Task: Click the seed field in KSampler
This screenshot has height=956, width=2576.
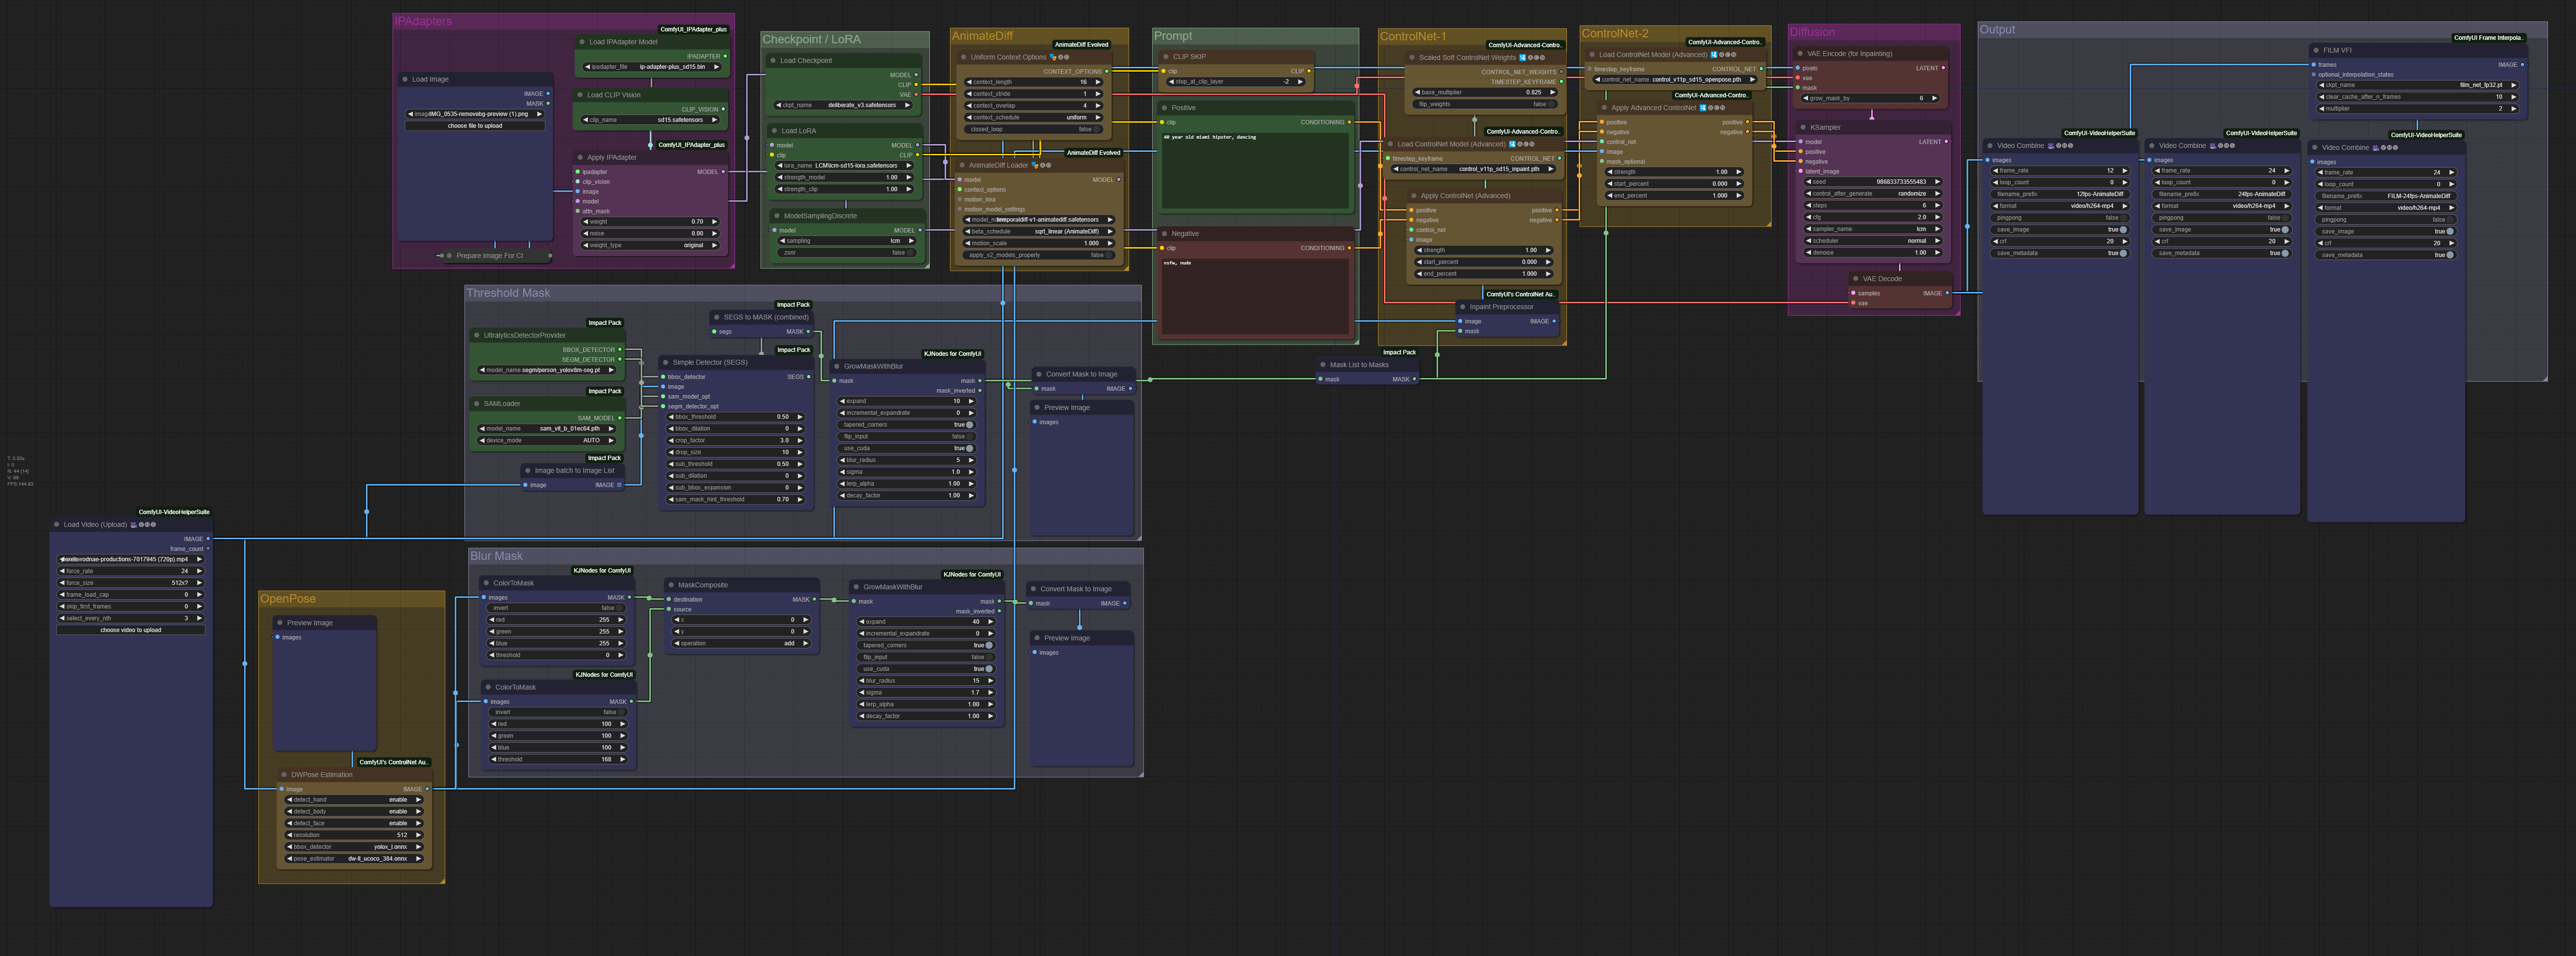Action: (1873, 182)
